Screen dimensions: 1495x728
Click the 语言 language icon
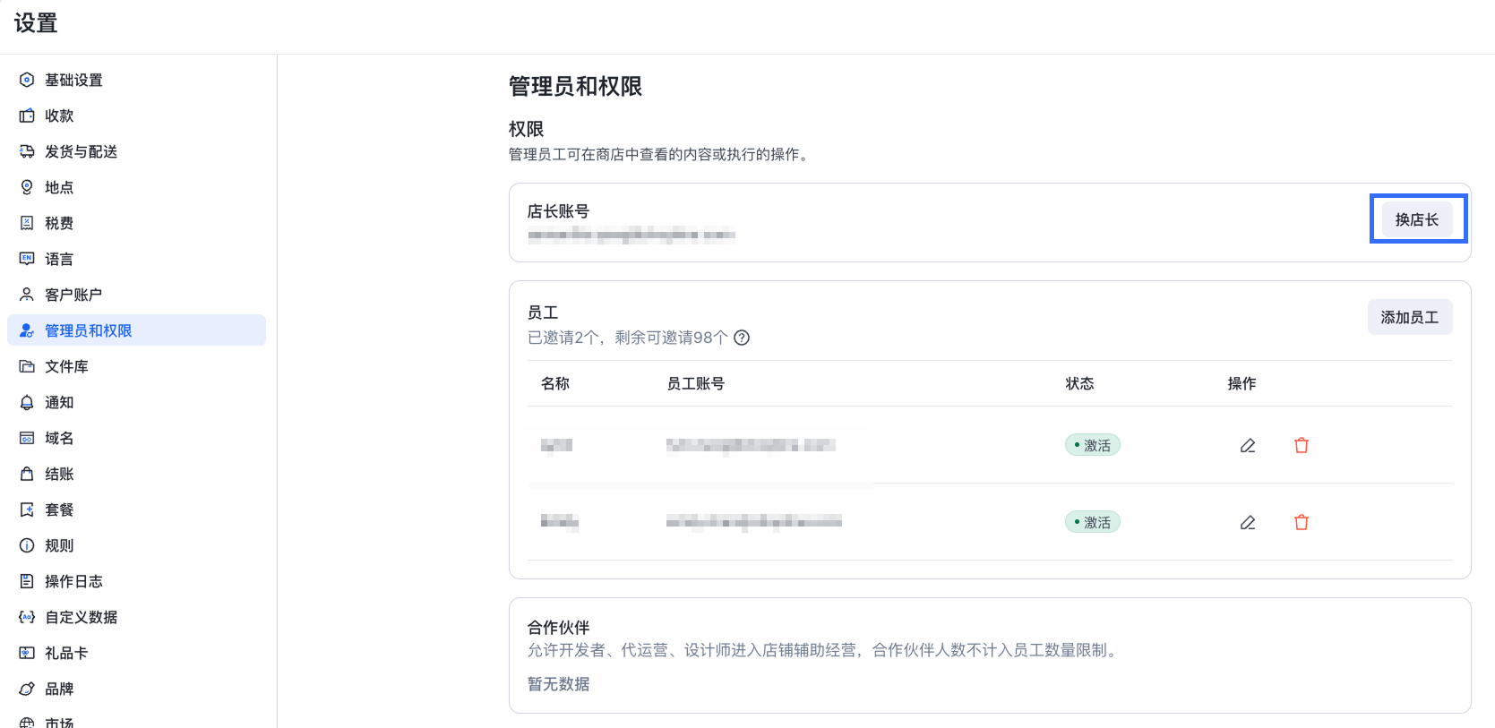(x=27, y=259)
